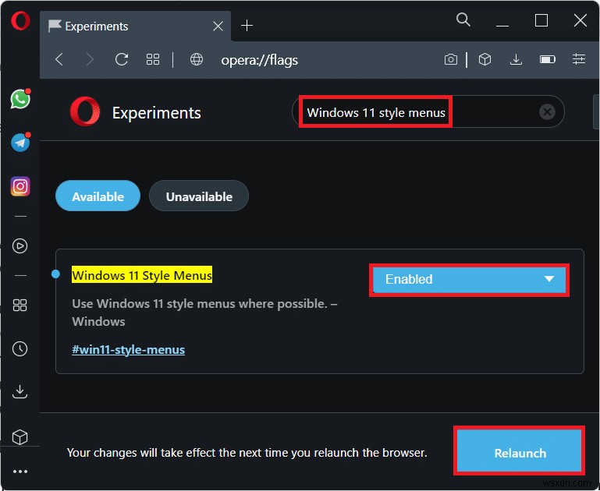Open downloads icon in toolbar
Viewport: 600px width, 491px height.
(517, 59)
